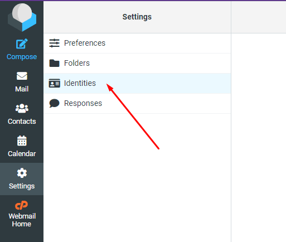Click the Settings header title
The height and width of the screenshot is (242, 286).
[137, 17]
